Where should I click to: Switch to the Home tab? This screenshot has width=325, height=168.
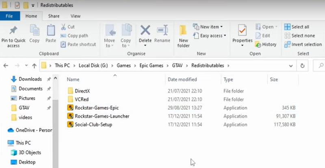[x=31, y=16]
